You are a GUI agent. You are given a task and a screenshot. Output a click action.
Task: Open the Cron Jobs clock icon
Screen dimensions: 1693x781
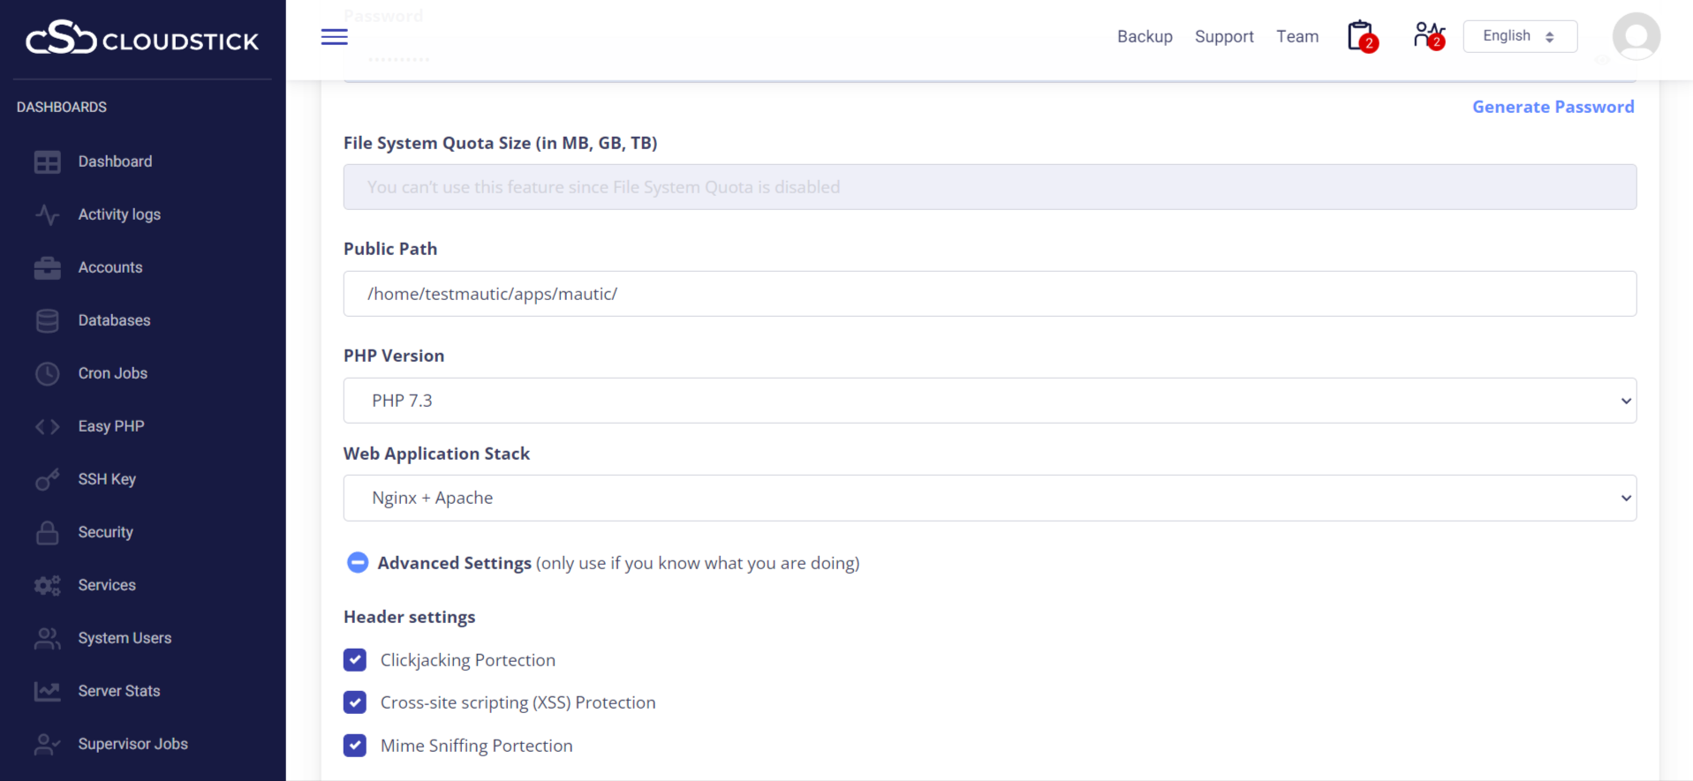[48, 373]
